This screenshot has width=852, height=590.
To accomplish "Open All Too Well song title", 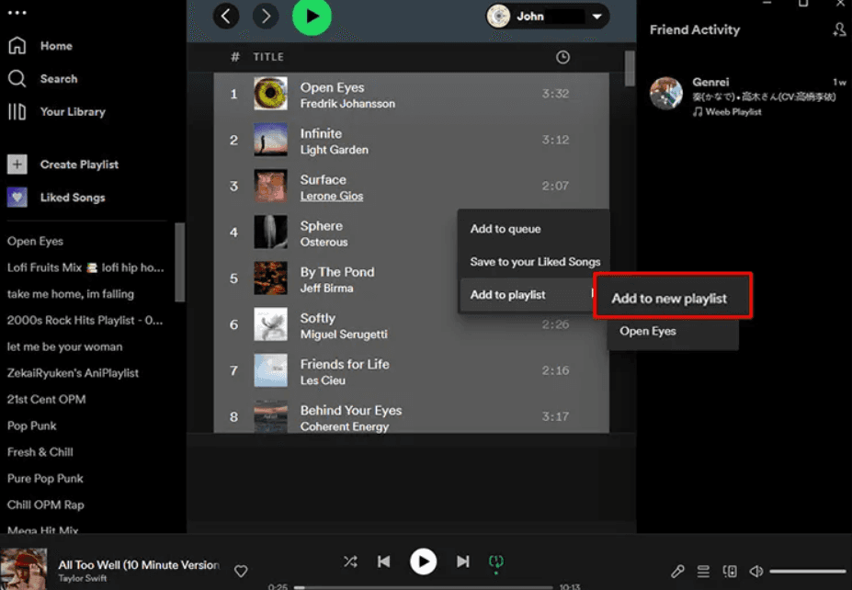I will [x=139, y=565].
